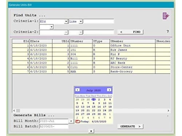182x136 pixels.
Task: Select July 1 in the calendar
Action: click(94, 99)
